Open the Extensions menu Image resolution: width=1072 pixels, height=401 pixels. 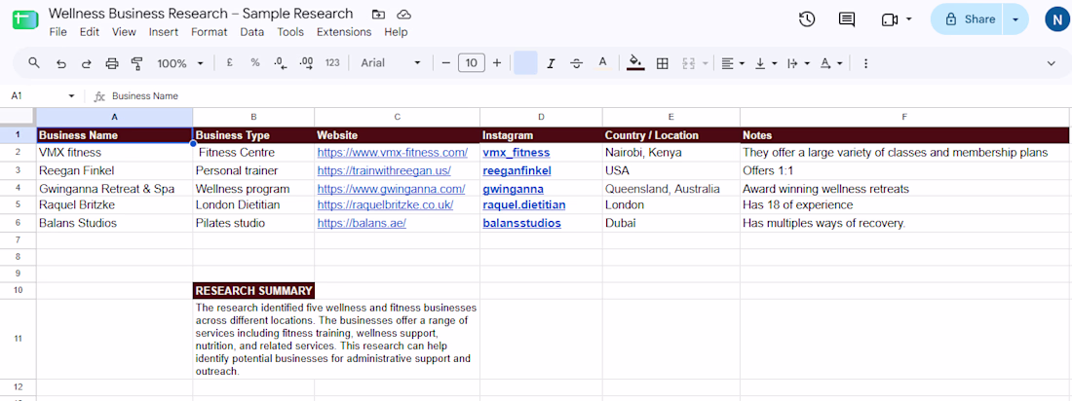coord(344,32)
